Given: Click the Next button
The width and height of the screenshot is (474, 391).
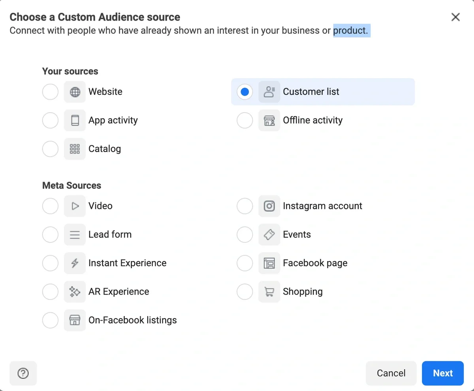Looking at the screenshot, I should (x=442, y=373).
